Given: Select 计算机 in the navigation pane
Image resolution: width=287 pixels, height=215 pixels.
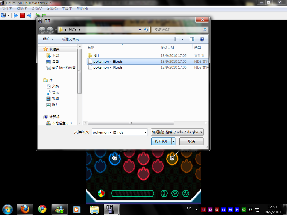Looking at the screenshot, I should tap(54, 117).
